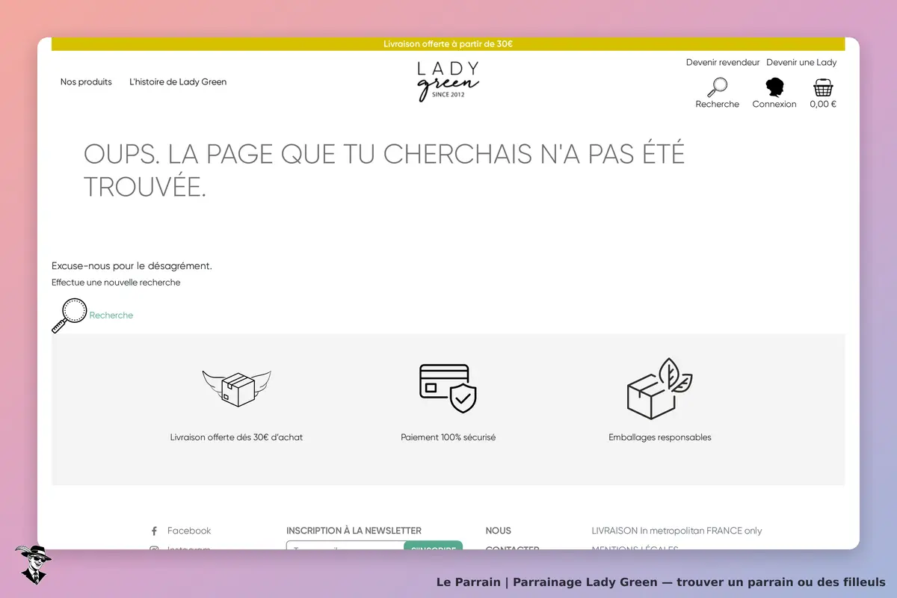Click the secure payment card icon
Screen dimensions: 897x598
448,389
